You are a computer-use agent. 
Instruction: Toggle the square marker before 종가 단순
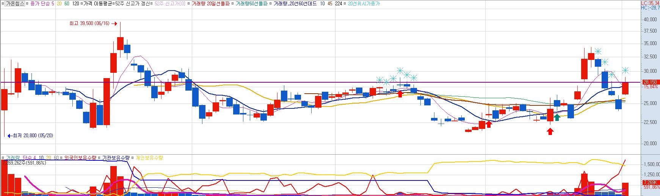[x=28, y=3]
